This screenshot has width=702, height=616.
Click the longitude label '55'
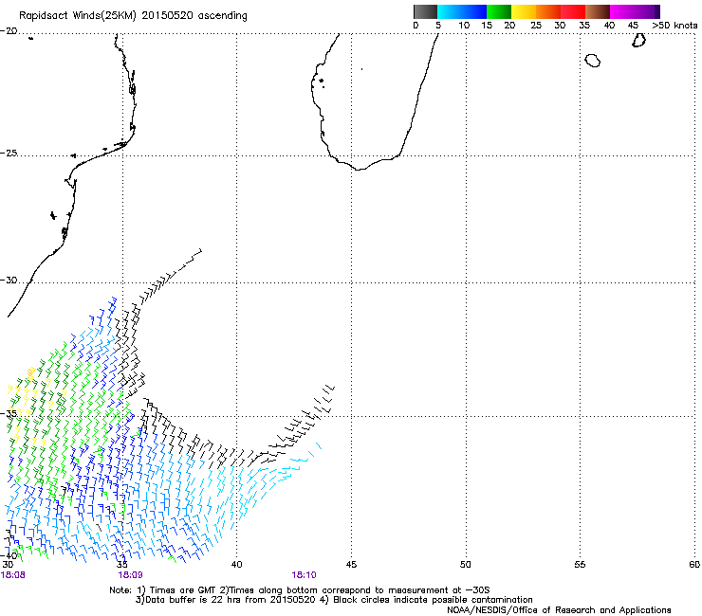(x=580, y=565)
